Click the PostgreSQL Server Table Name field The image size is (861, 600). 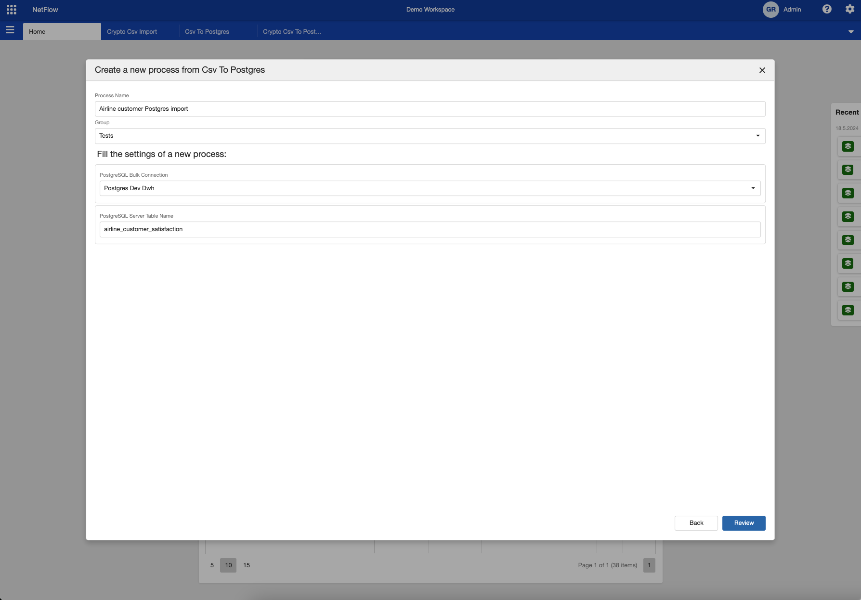click(x=430, y=229)
